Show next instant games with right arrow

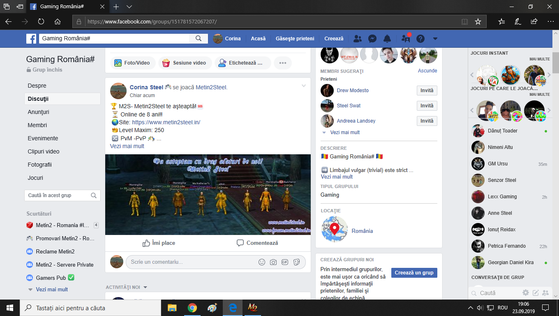click(549, 75)
